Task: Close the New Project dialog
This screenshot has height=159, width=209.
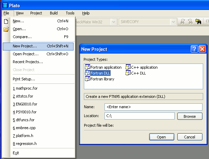Action: [202, 49]
